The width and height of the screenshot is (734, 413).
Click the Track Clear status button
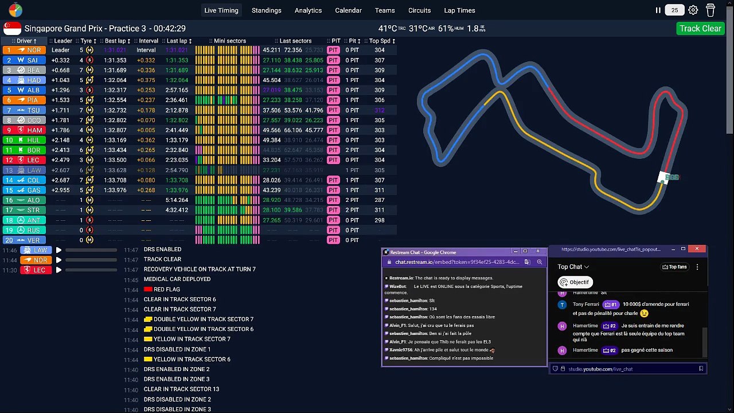tap(700, 28)
